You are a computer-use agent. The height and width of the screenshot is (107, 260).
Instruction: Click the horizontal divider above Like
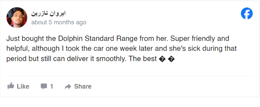[130, 76]
